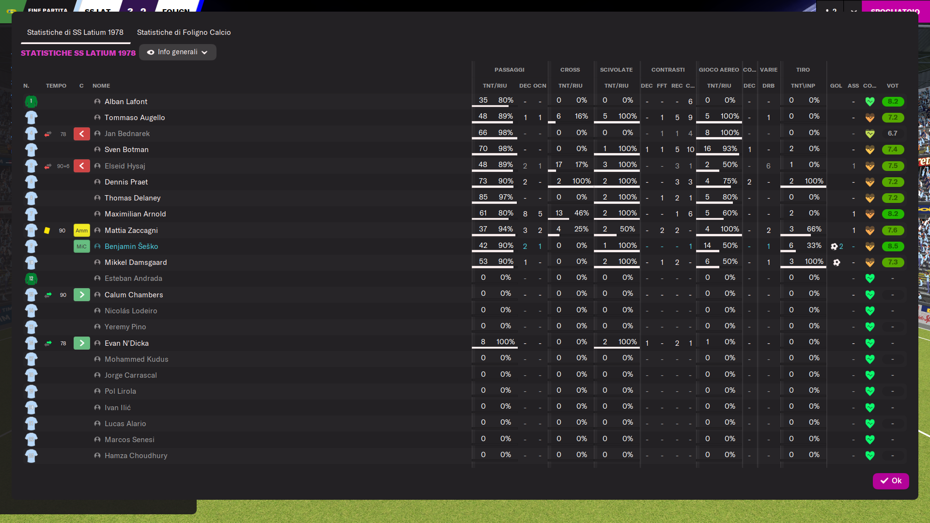Open player Alban Lafont

tap(126, 102)
